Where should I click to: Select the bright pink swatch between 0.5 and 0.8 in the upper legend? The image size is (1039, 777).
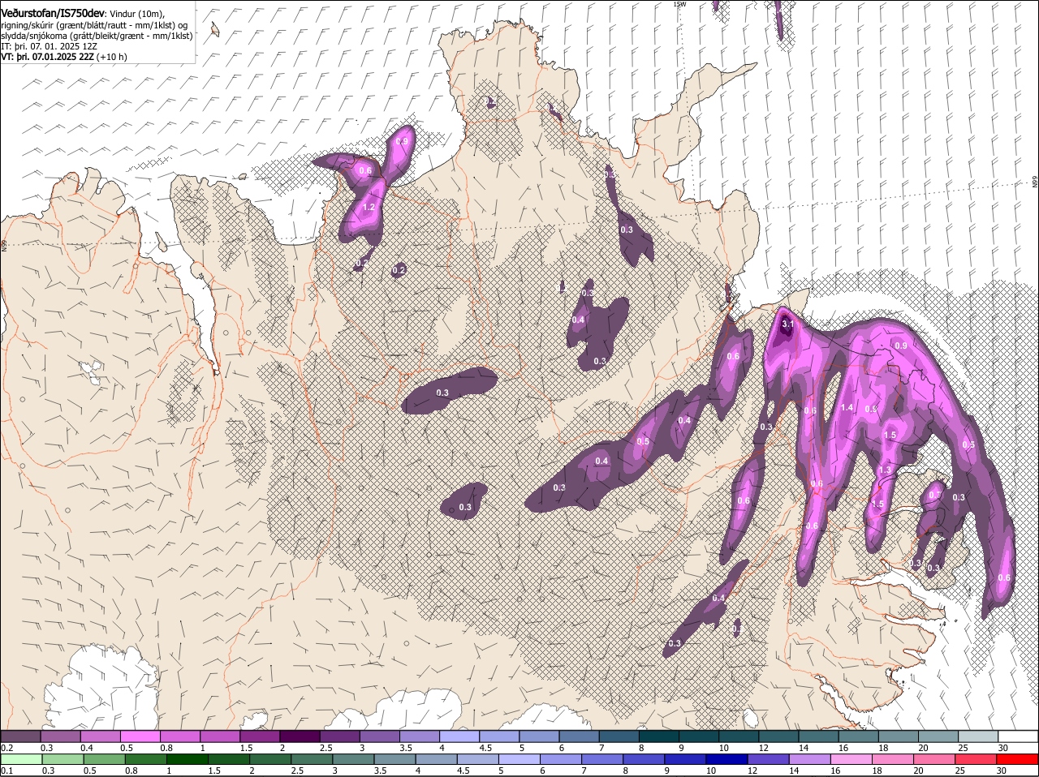[140, 736]
